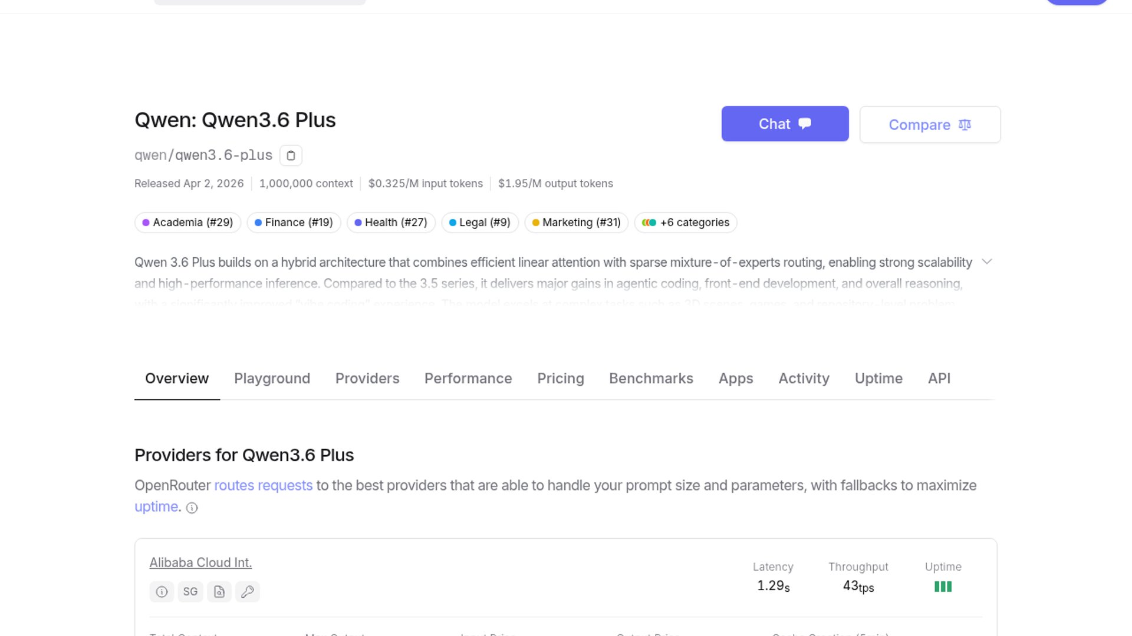Click the info icon under Alibaba Cloud Int.

(162, 592)
